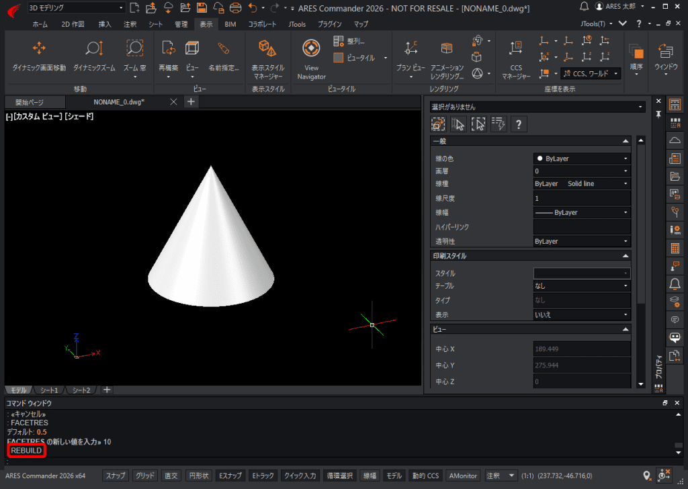
Task: Open the Display Style Manager (表示スタイルマネージャー)
Action: [x=267, y=59]
